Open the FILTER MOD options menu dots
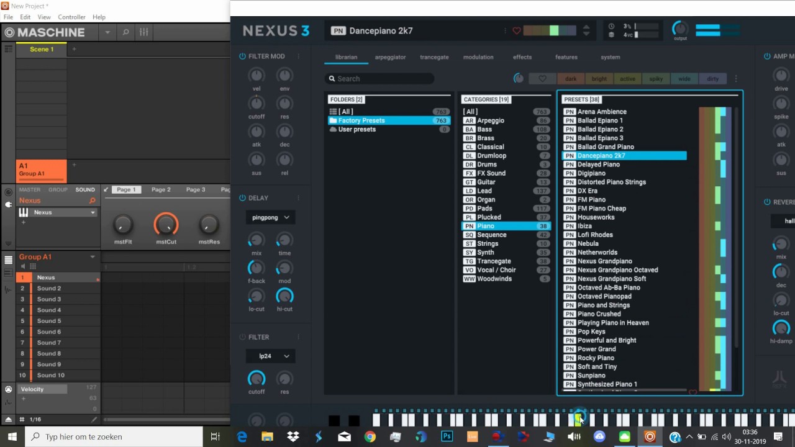The width and height of the screenshot is (795, 447). click(298, 56)
